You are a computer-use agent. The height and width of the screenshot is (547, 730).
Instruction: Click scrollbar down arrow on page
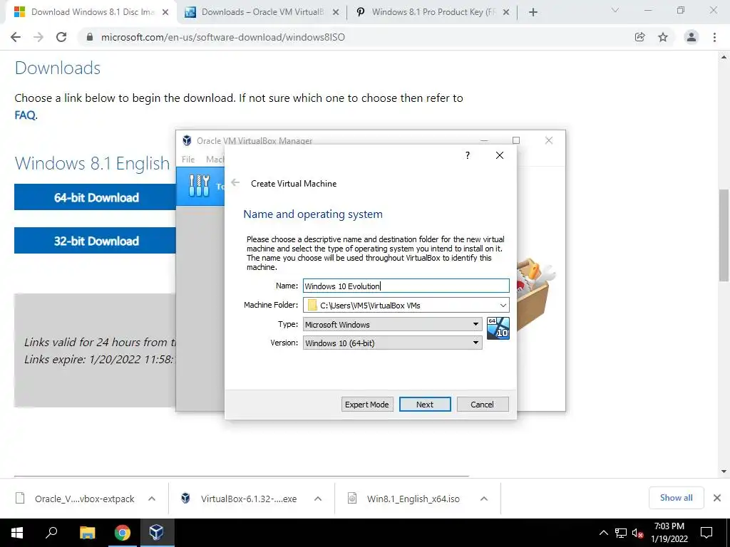[724, 472]
